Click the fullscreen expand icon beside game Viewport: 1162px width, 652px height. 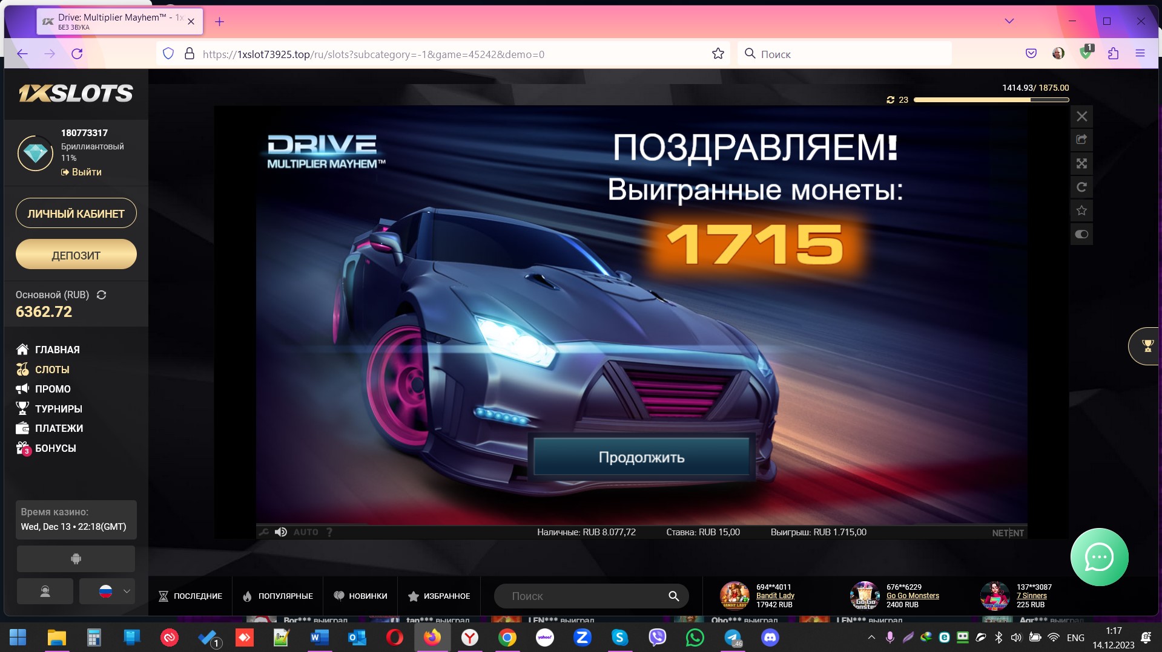[1081, 163]
